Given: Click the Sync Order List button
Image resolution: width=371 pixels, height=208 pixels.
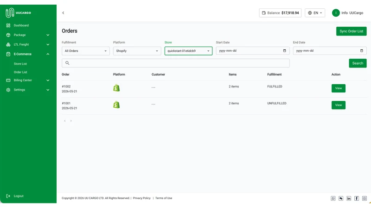Looking at the screenshot, I should click(x=352, y=31).
